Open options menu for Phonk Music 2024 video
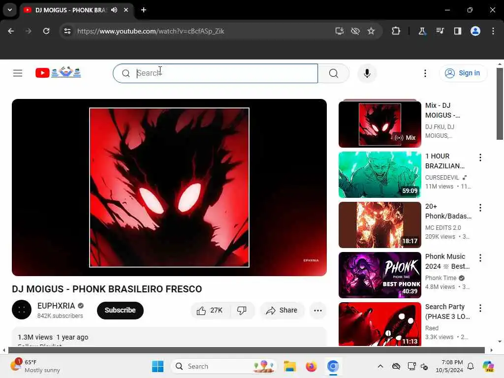Image resolution: width=504 pixels, height=378 pixels. [480, 258]
